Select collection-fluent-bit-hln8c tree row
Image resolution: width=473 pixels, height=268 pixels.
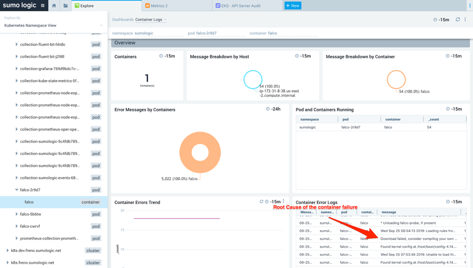pyautogui.click(x=54, y=44)
